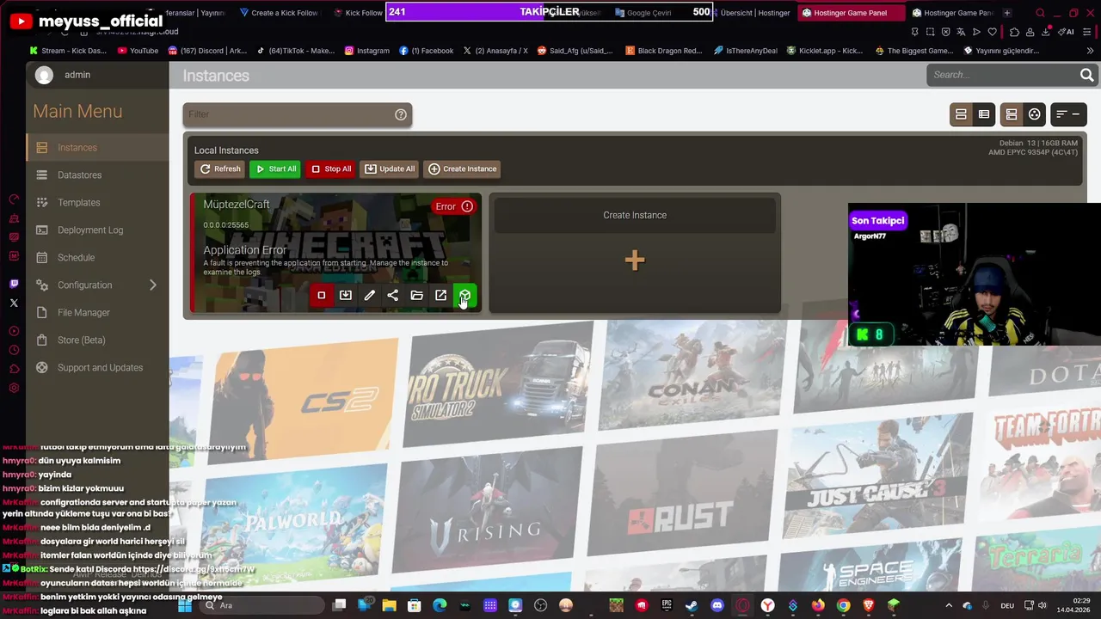Open Instances in the main menu
The width and height of the screenshot is (1101, 619).
(97, 148)
